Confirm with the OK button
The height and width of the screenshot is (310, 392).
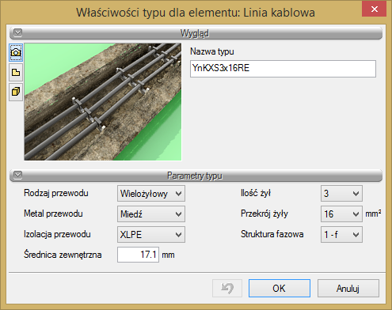point(280,288)
